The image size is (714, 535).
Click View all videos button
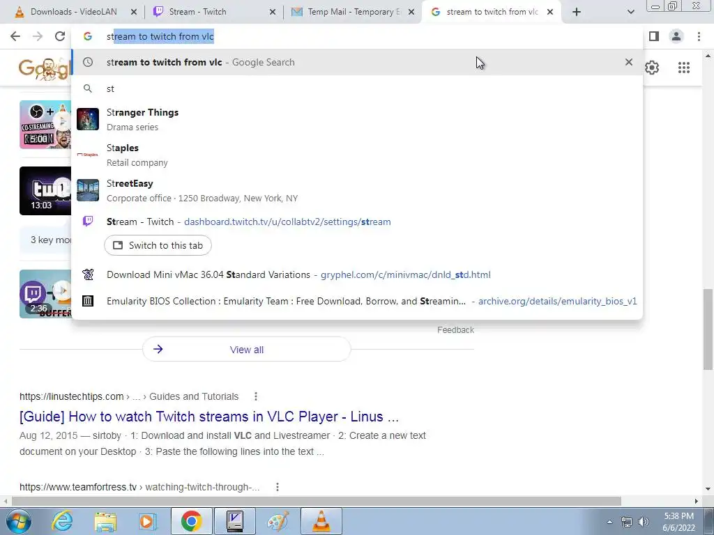pyautogui.click(x=246, y=350)
